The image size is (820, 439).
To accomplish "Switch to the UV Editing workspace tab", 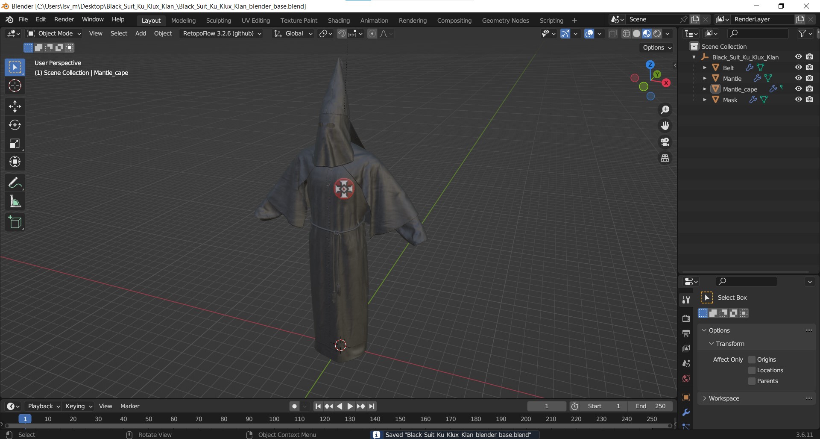I will coord(256,20).
